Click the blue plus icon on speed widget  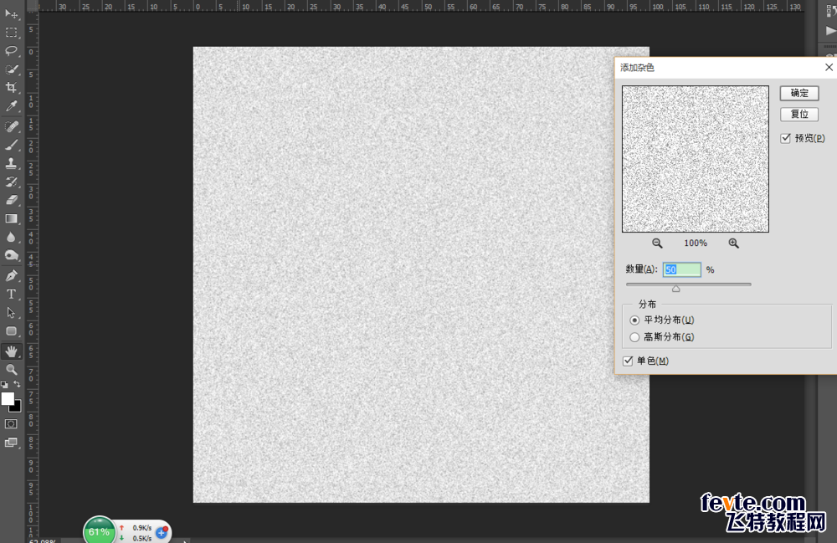[162, 532]
